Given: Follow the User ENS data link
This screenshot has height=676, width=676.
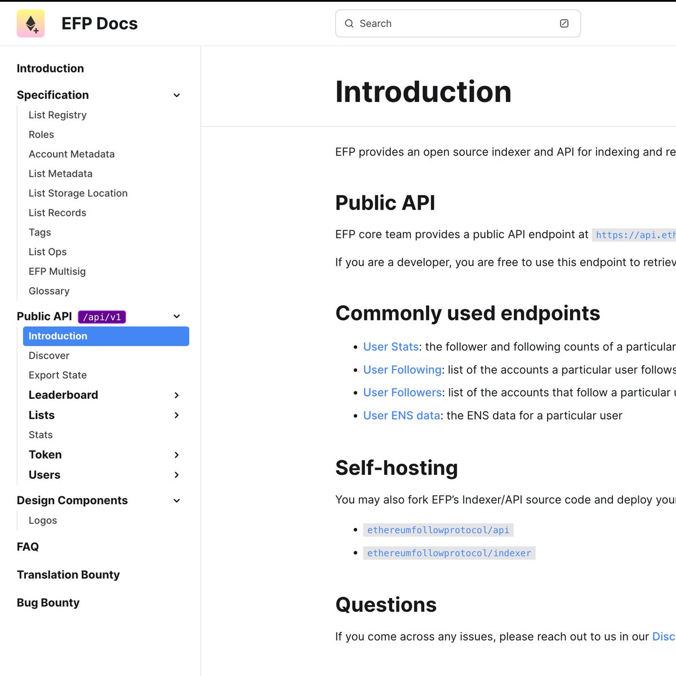Looking at the screenshot, I should coord(402,416).
